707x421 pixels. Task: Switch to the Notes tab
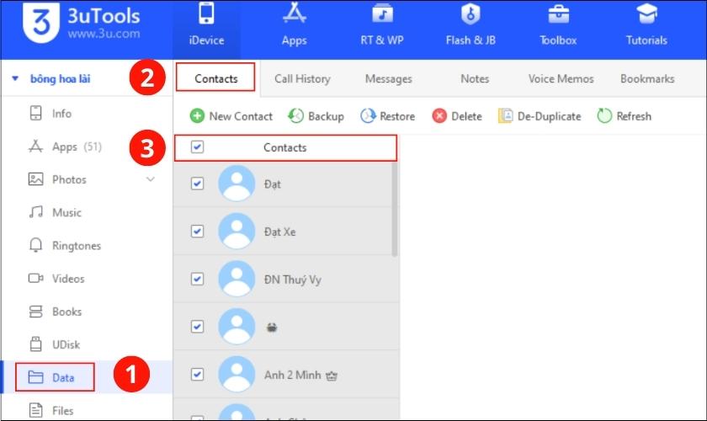pyautogui.click(x=475, y=78)
